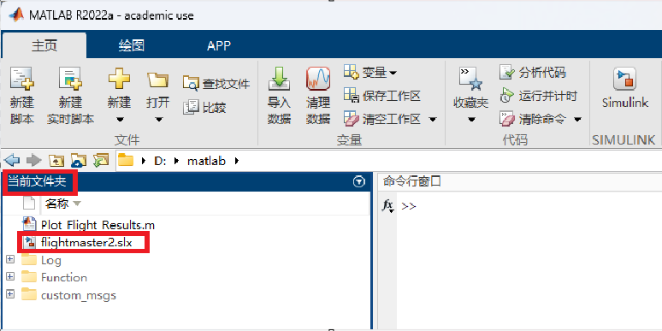Expand the Log folder
Screen dimensions: 662x331
[10, 259]
